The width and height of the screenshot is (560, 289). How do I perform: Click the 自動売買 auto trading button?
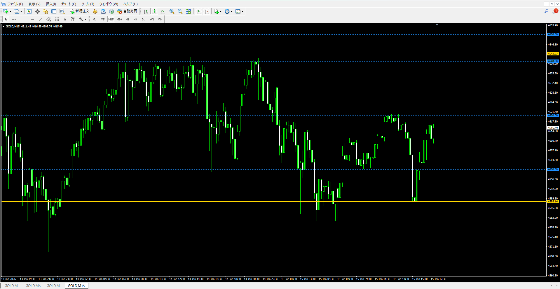[127, 11]
